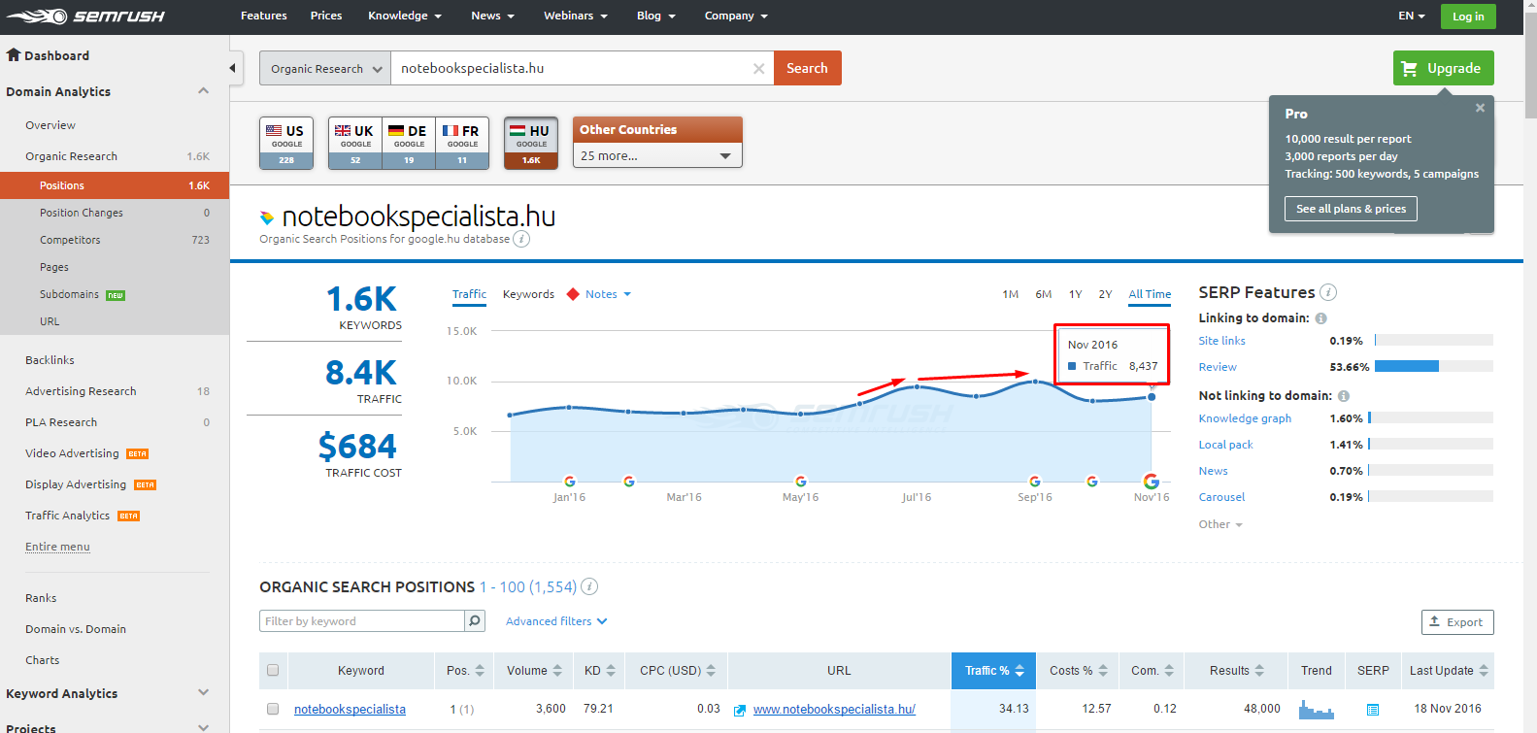Click the Google update marker near Jan'16
This screenshot has width=1537, height=733.
570,482
